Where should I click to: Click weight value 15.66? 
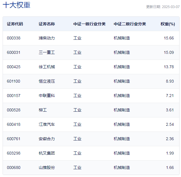click(169, 38)
